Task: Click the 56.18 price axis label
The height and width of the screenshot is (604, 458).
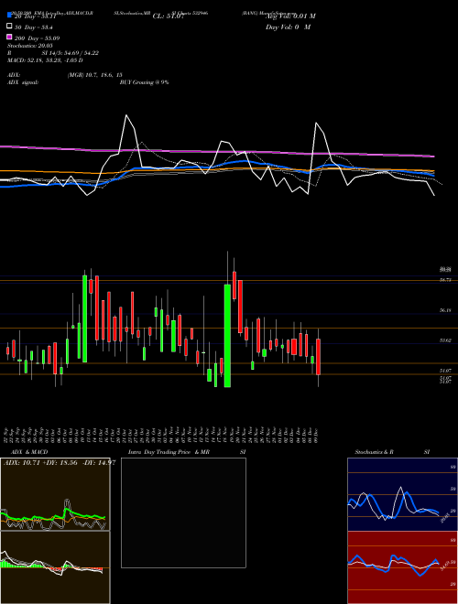Action: click(445, 309)
